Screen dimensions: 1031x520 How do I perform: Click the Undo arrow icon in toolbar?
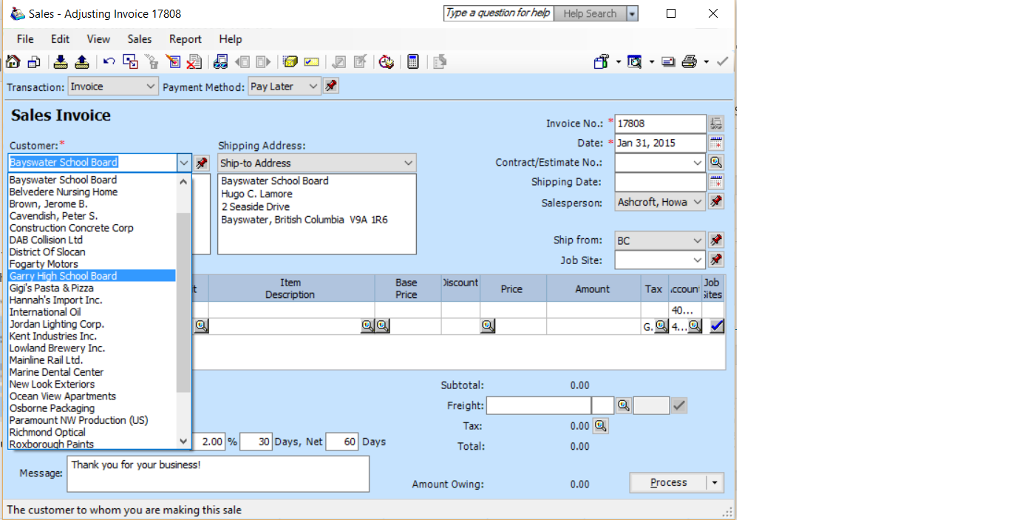coord(109,62)
